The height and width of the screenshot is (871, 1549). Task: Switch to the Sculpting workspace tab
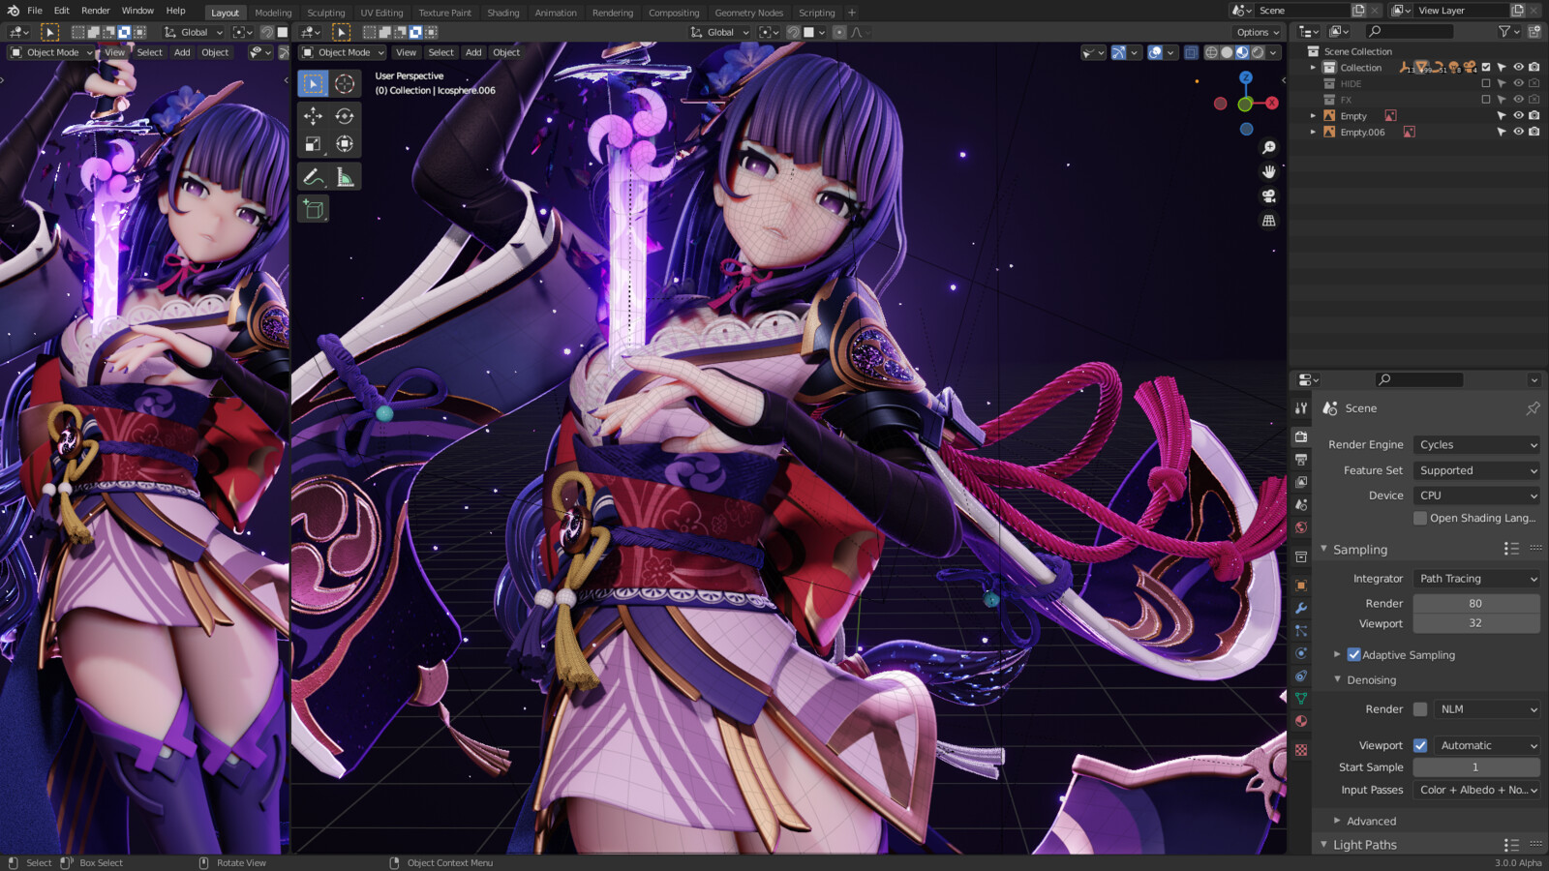[326, 13]
